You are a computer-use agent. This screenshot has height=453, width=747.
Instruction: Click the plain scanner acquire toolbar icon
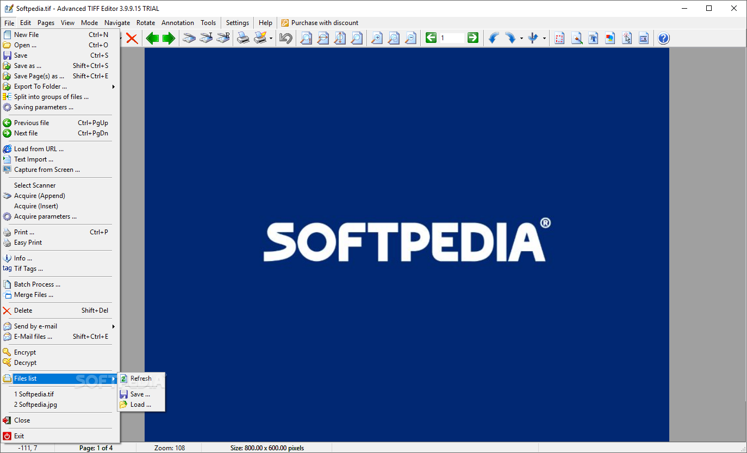point(189,38)
